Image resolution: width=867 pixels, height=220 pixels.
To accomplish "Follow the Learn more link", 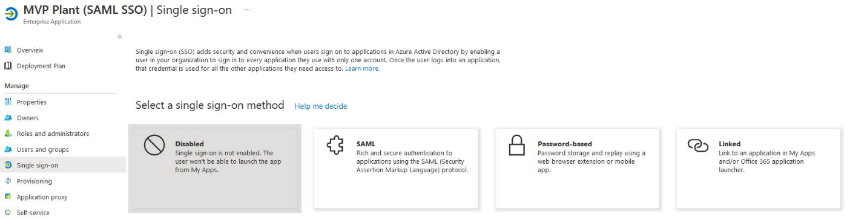I will coord(362,69).
